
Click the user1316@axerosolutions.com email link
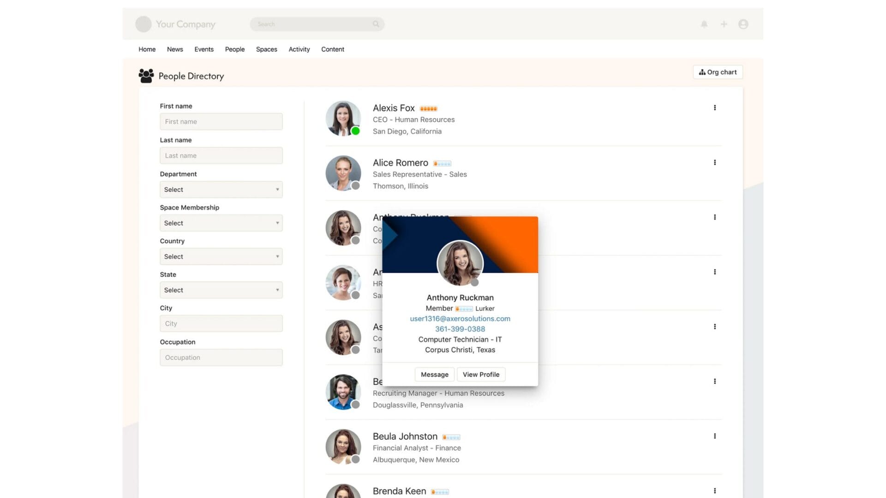460,319
